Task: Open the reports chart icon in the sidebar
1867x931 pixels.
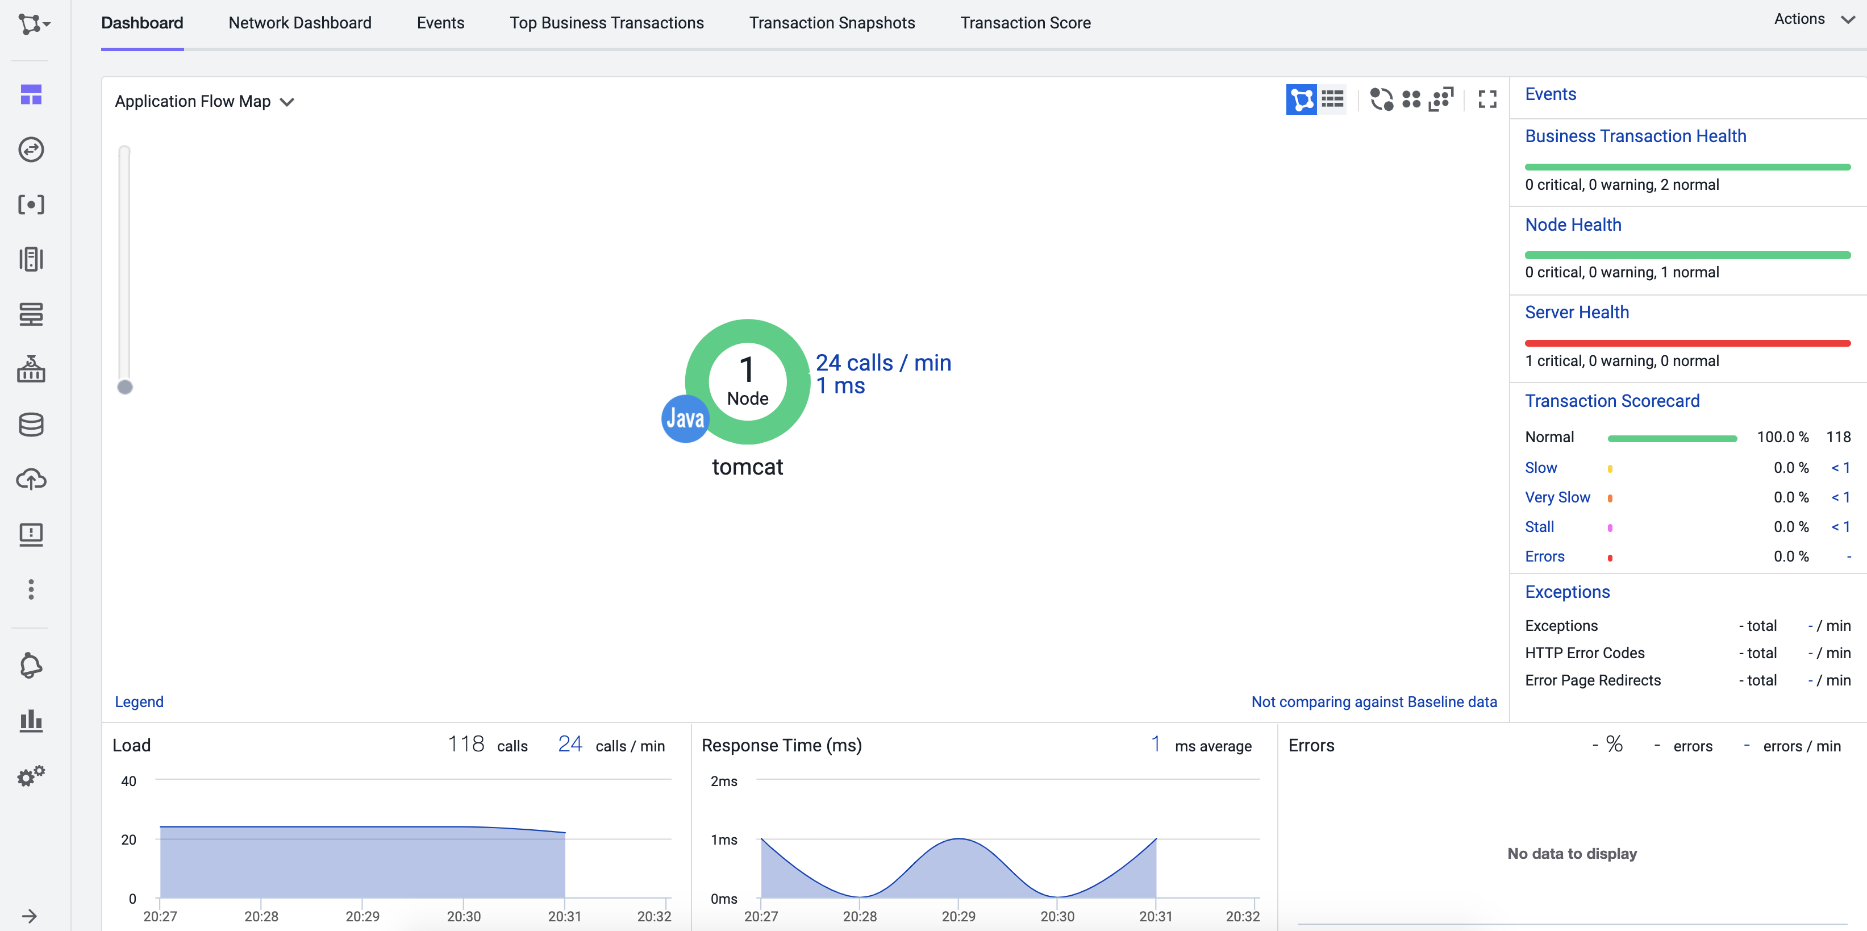Action: [31, 721]
